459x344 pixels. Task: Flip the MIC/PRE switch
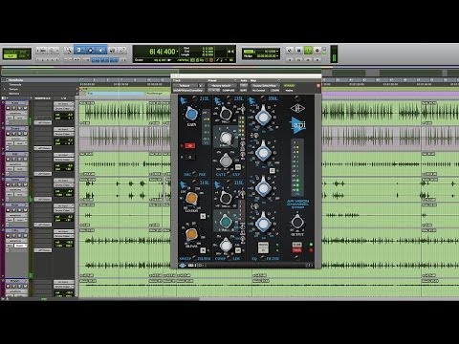195,174
